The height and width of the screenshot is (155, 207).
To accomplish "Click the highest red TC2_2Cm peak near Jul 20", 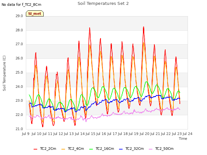I will tap(144, 27).
